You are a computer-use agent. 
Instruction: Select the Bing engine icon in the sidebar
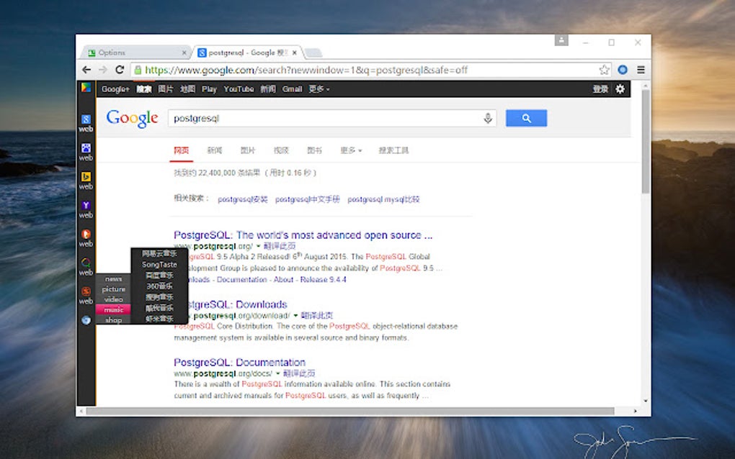[85, 178]
